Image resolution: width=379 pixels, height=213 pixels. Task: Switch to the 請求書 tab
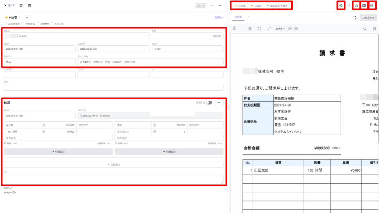point(238,17)
